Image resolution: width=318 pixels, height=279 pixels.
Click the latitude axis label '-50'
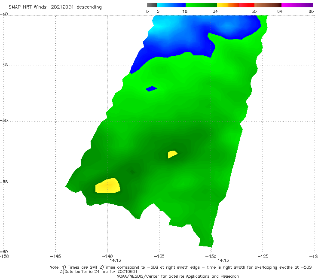(4, 120)
